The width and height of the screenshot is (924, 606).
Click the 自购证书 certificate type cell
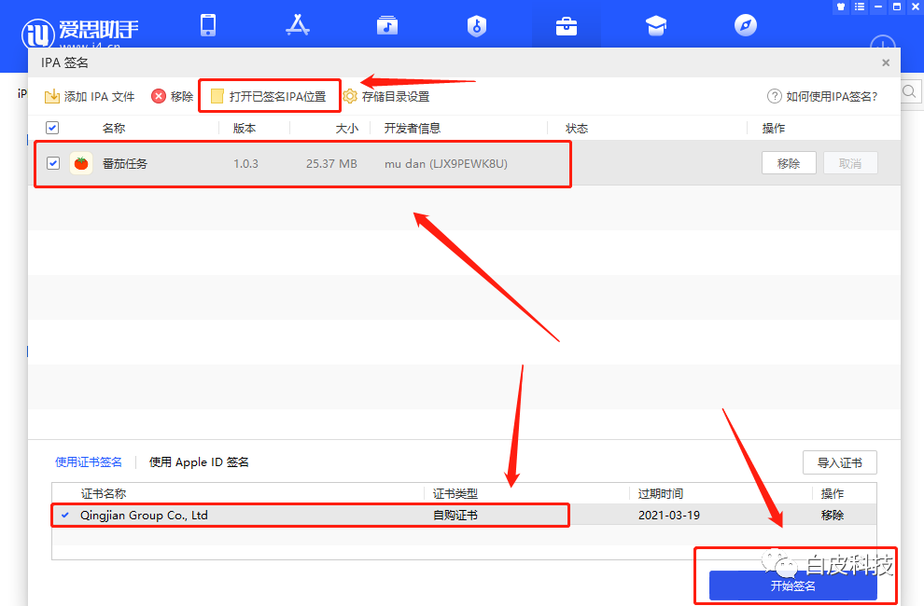click(455, 516)
